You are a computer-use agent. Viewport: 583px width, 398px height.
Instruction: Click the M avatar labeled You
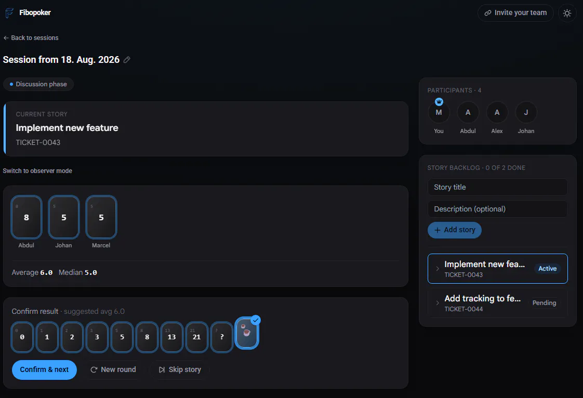[x=439, y=112]
